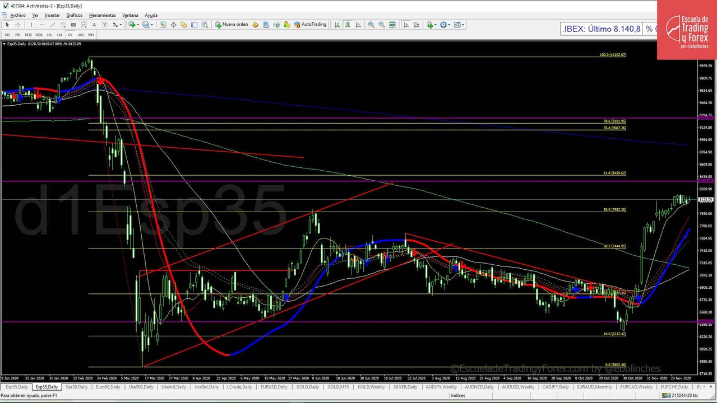
Task: Open the MetaEditor icon
Action: pyautogui.click(x=255, y=25)
